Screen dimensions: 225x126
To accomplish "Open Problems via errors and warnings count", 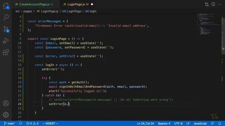I will tap(32, 124).
